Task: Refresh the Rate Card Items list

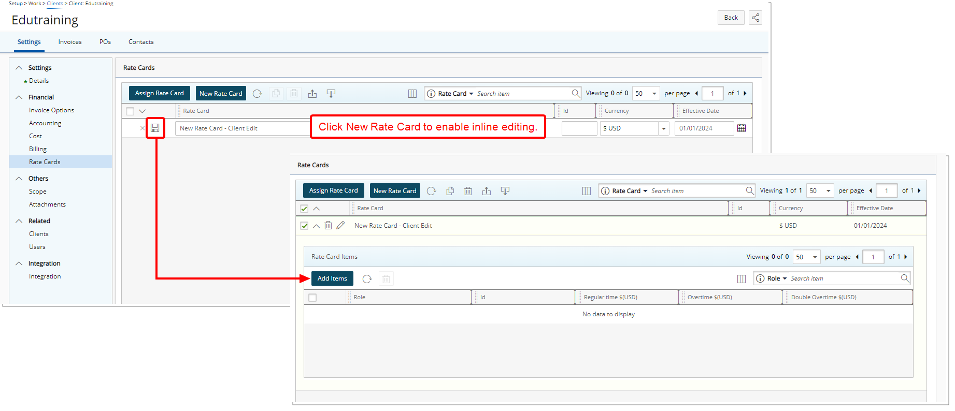Action: pyautogui.click(x=367, y=279)
